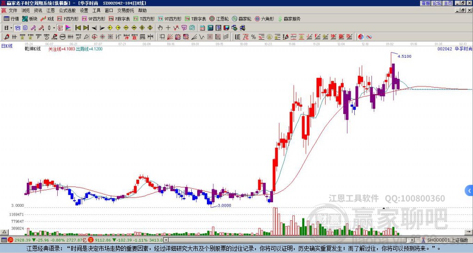Click the 乾坤K线 indicator label
The width and height of the screenshot is (473, 253).
point(33,49)
